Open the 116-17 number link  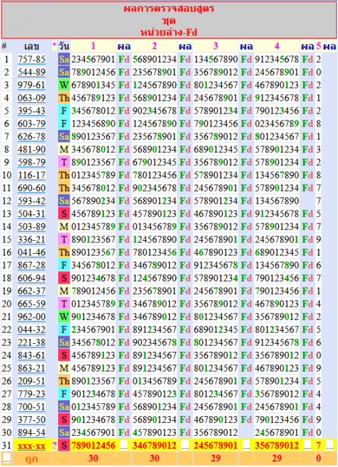coord(31,175)
